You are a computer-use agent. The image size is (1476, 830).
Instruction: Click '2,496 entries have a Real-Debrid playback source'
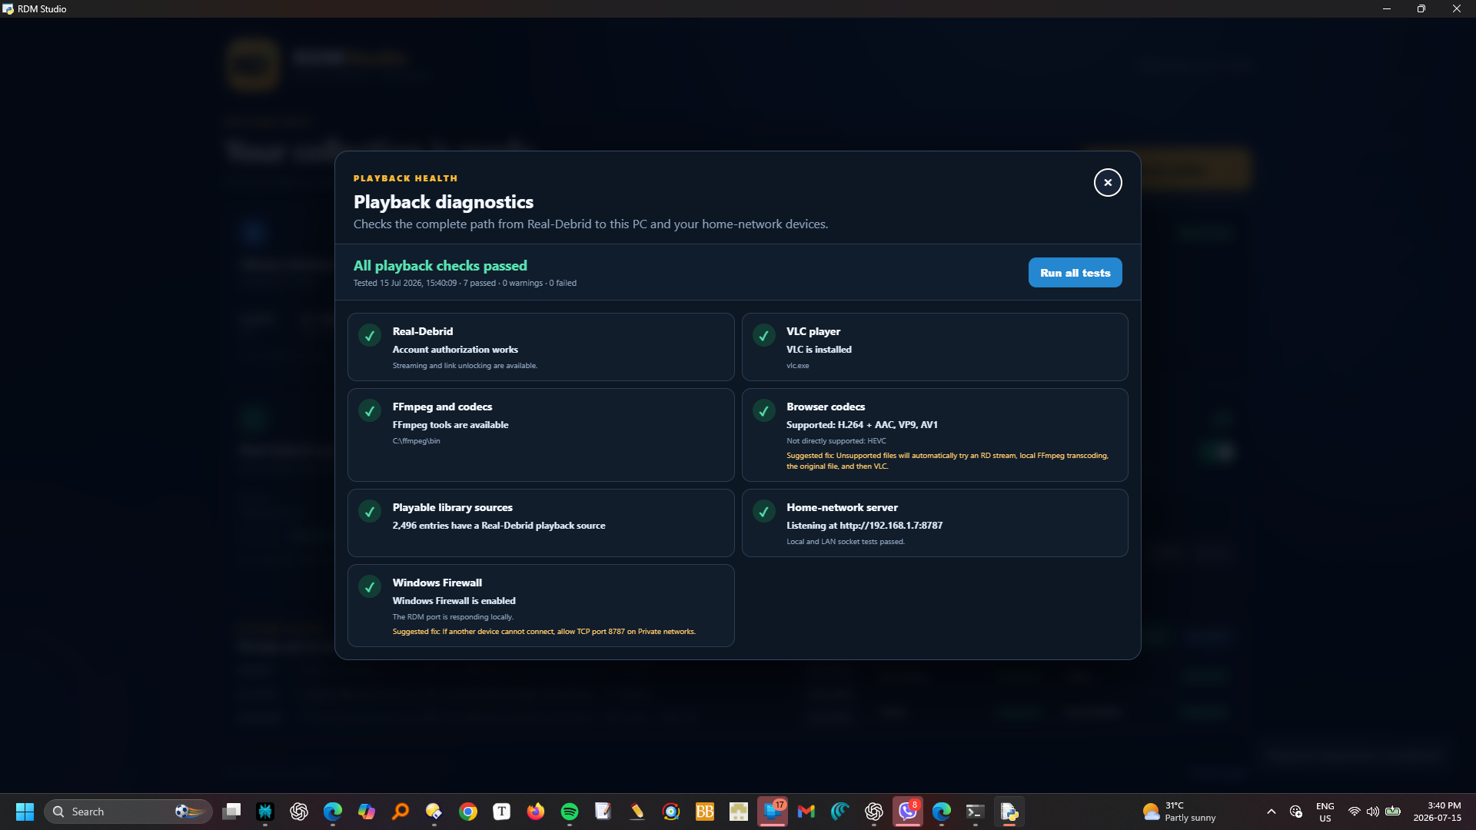click(499, 526)
